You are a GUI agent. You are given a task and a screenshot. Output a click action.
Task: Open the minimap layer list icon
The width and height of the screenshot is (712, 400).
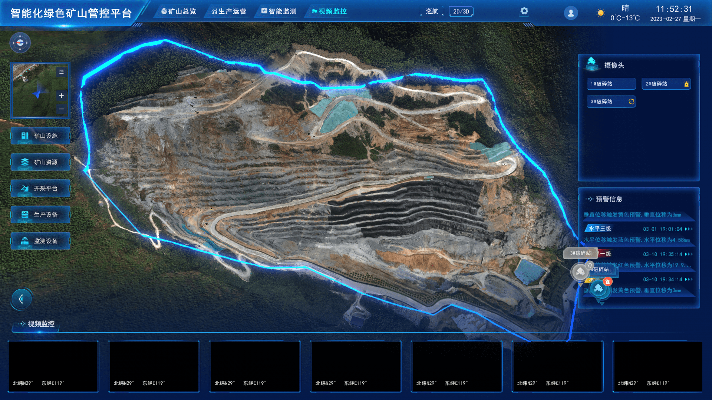click(62, 72)
